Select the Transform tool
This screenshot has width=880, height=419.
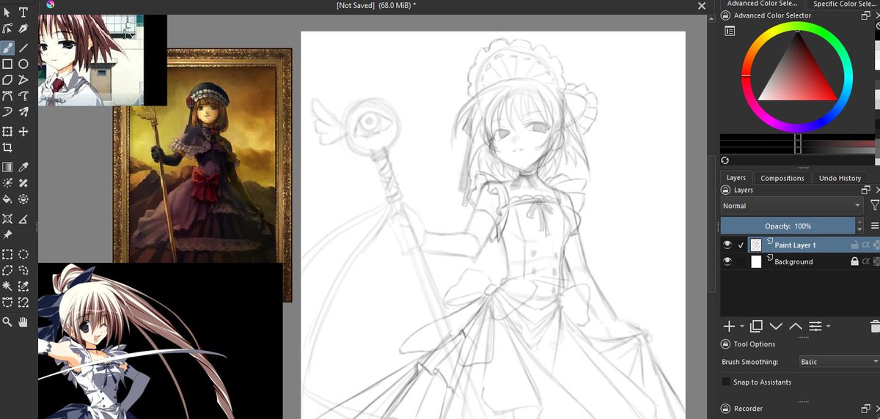click(7, 132)
